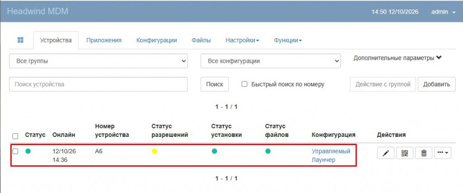This screenshot has height=193, width=463.
Task: Click the Статус файлов column header
Action: pyautogui.click(x=277, y=131)
